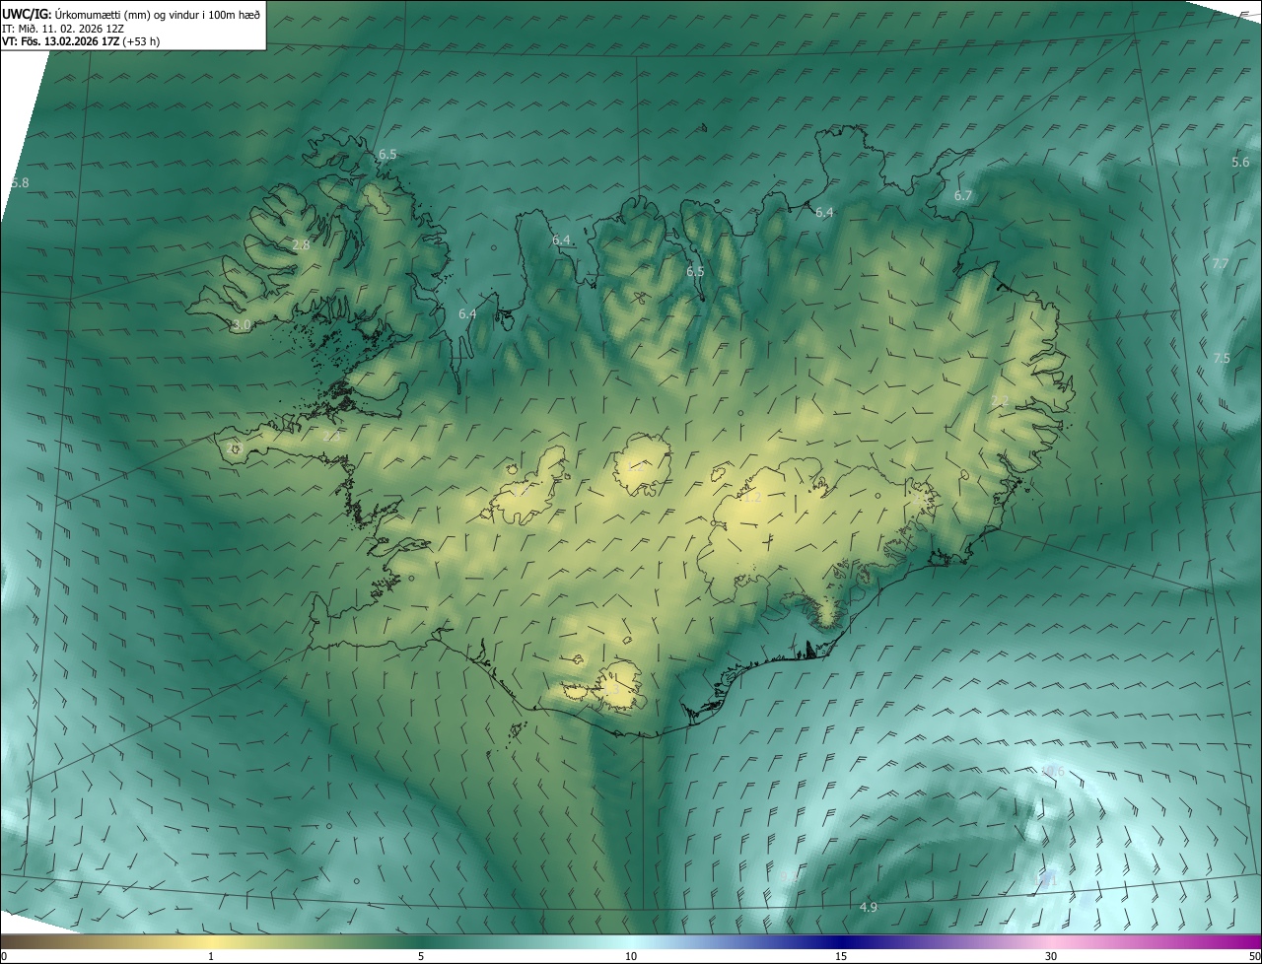
Task: Click the '2.8' value on the Westfjords
Action: coord(301,244)
